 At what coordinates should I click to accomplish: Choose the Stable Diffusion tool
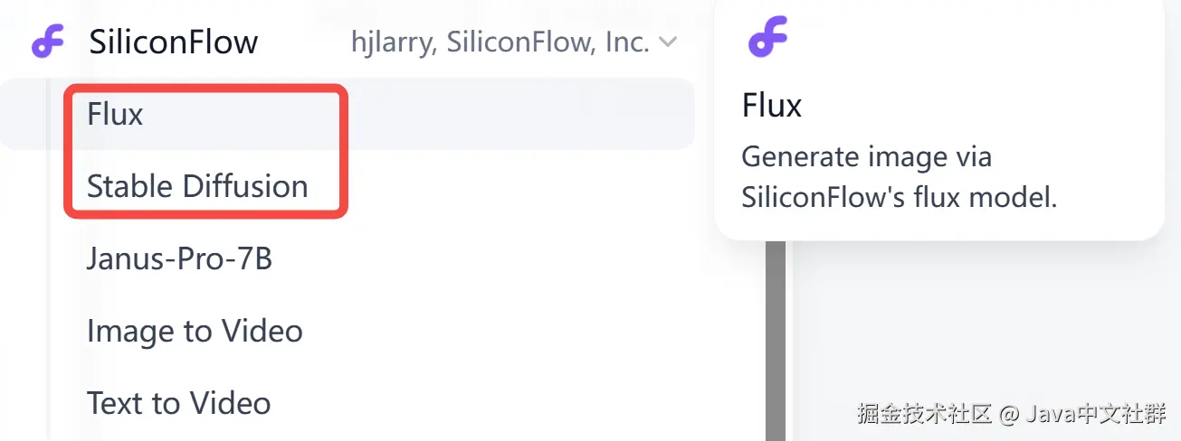197,186
